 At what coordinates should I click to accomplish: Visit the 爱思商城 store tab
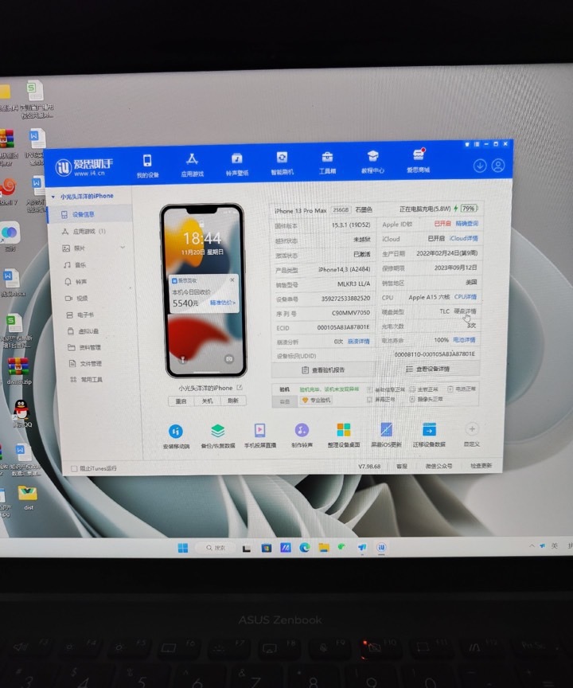click(x=419, y=161)
